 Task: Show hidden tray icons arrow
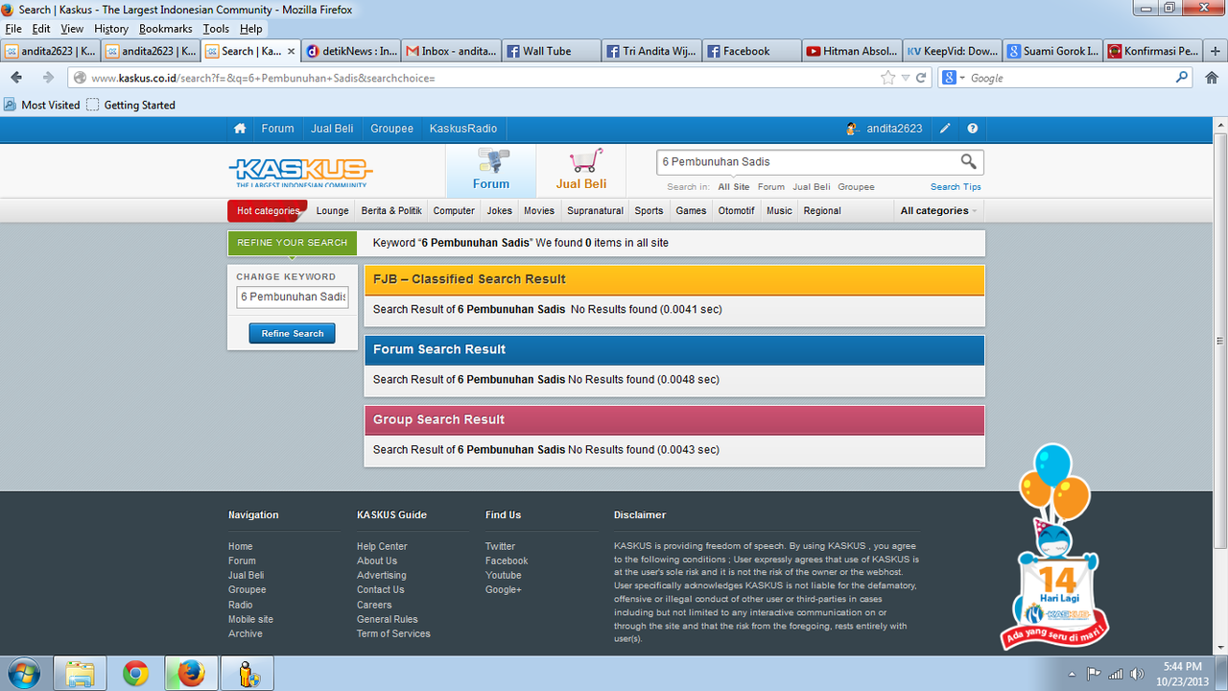click(x=1072, y=674)
